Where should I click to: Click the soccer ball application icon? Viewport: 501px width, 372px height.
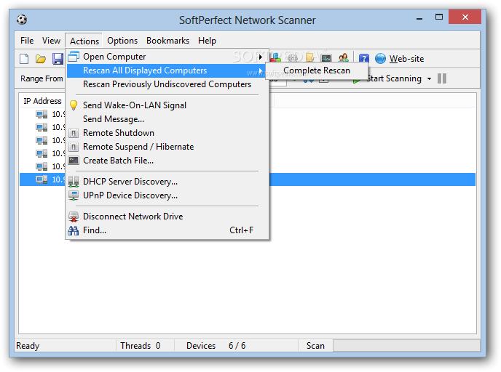(x=22, y=20)
